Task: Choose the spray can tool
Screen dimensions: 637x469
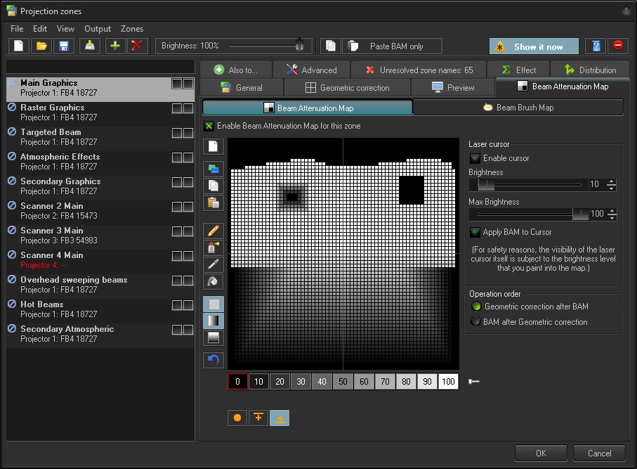Action: click(214, 248)
